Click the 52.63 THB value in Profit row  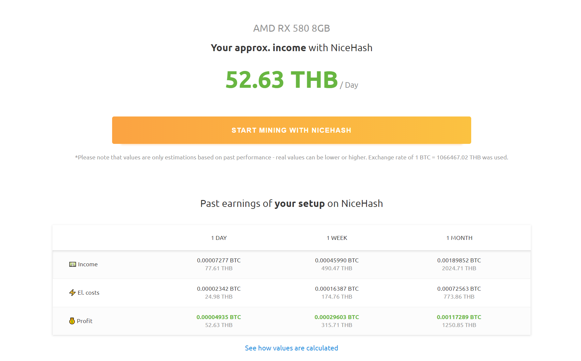[219, 325]
